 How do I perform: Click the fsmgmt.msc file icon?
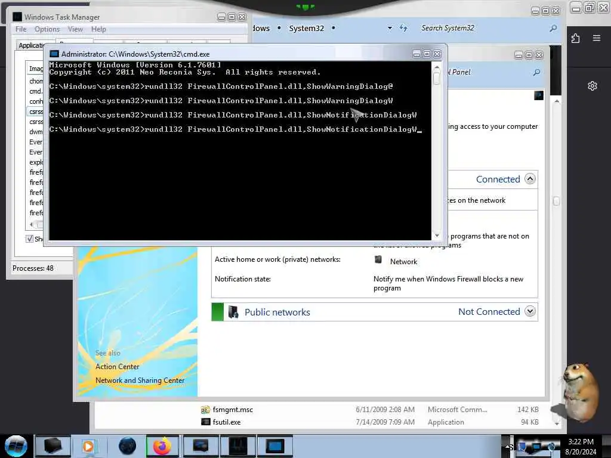click(205, 410)
